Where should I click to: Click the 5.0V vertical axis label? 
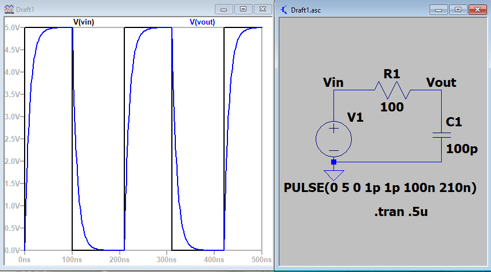point(12,27)
